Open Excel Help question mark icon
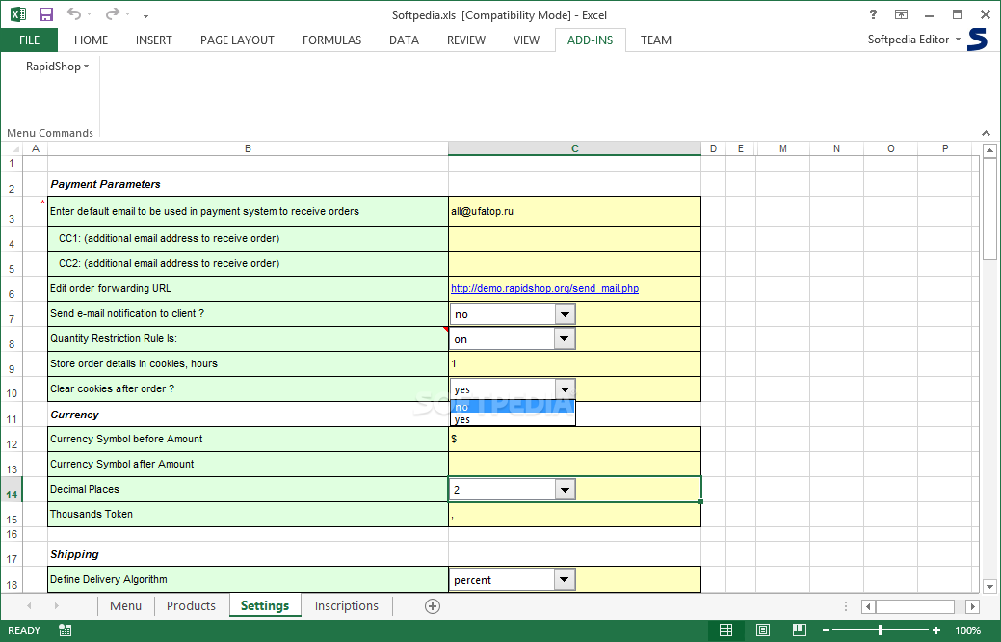This screenshot has width=1001, height=642. click(873, 14)
